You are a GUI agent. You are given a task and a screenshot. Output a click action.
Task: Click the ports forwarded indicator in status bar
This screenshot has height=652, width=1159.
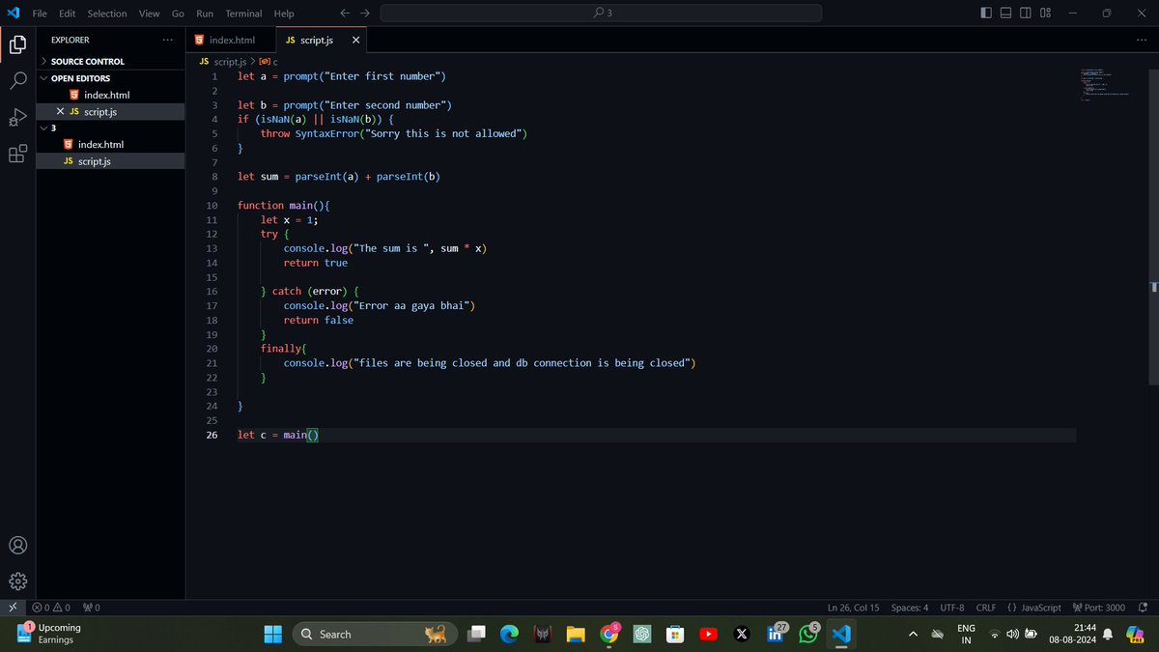coord(92,608)
